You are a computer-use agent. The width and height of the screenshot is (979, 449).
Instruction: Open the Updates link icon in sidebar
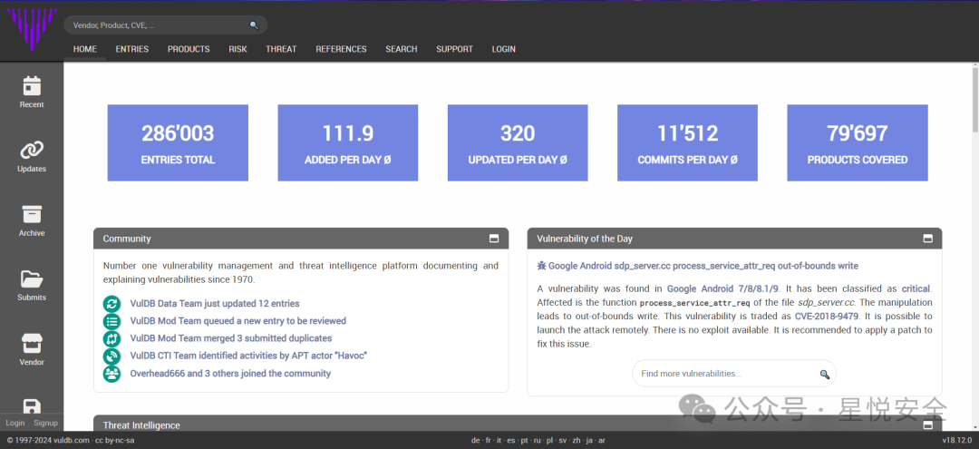[31, 150]
